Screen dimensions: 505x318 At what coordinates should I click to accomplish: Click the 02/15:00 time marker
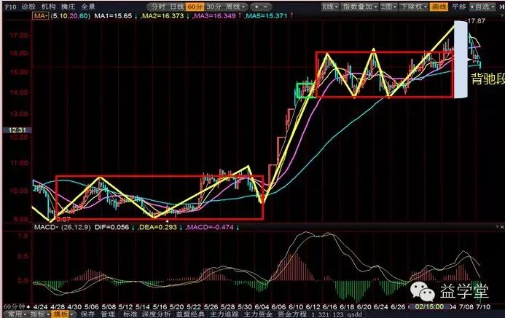click(429, 306)
